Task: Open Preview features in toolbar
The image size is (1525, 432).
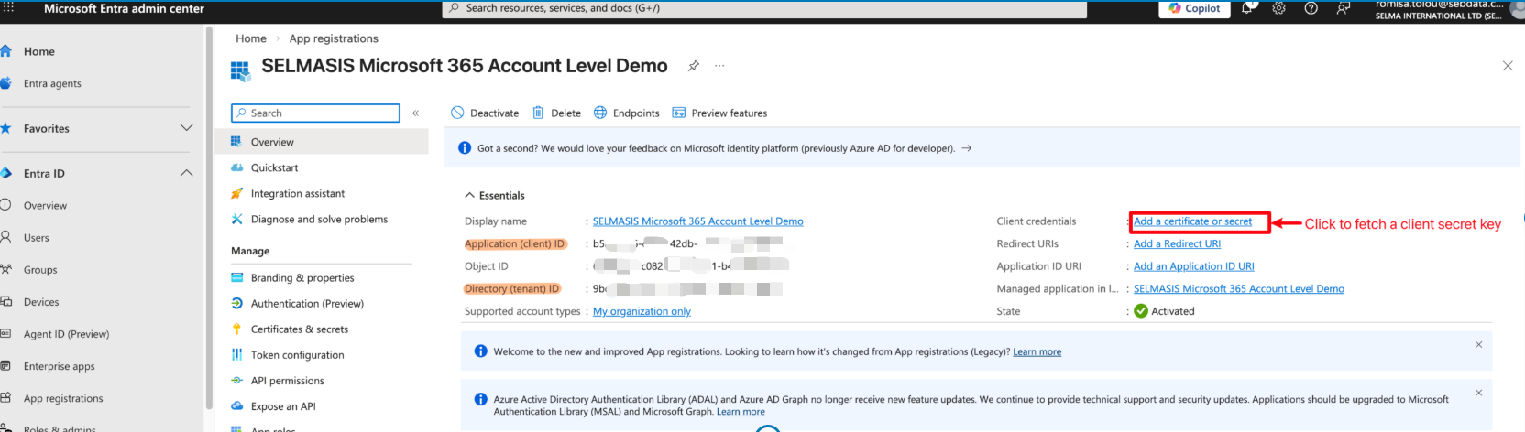Action: click(719, 113)
